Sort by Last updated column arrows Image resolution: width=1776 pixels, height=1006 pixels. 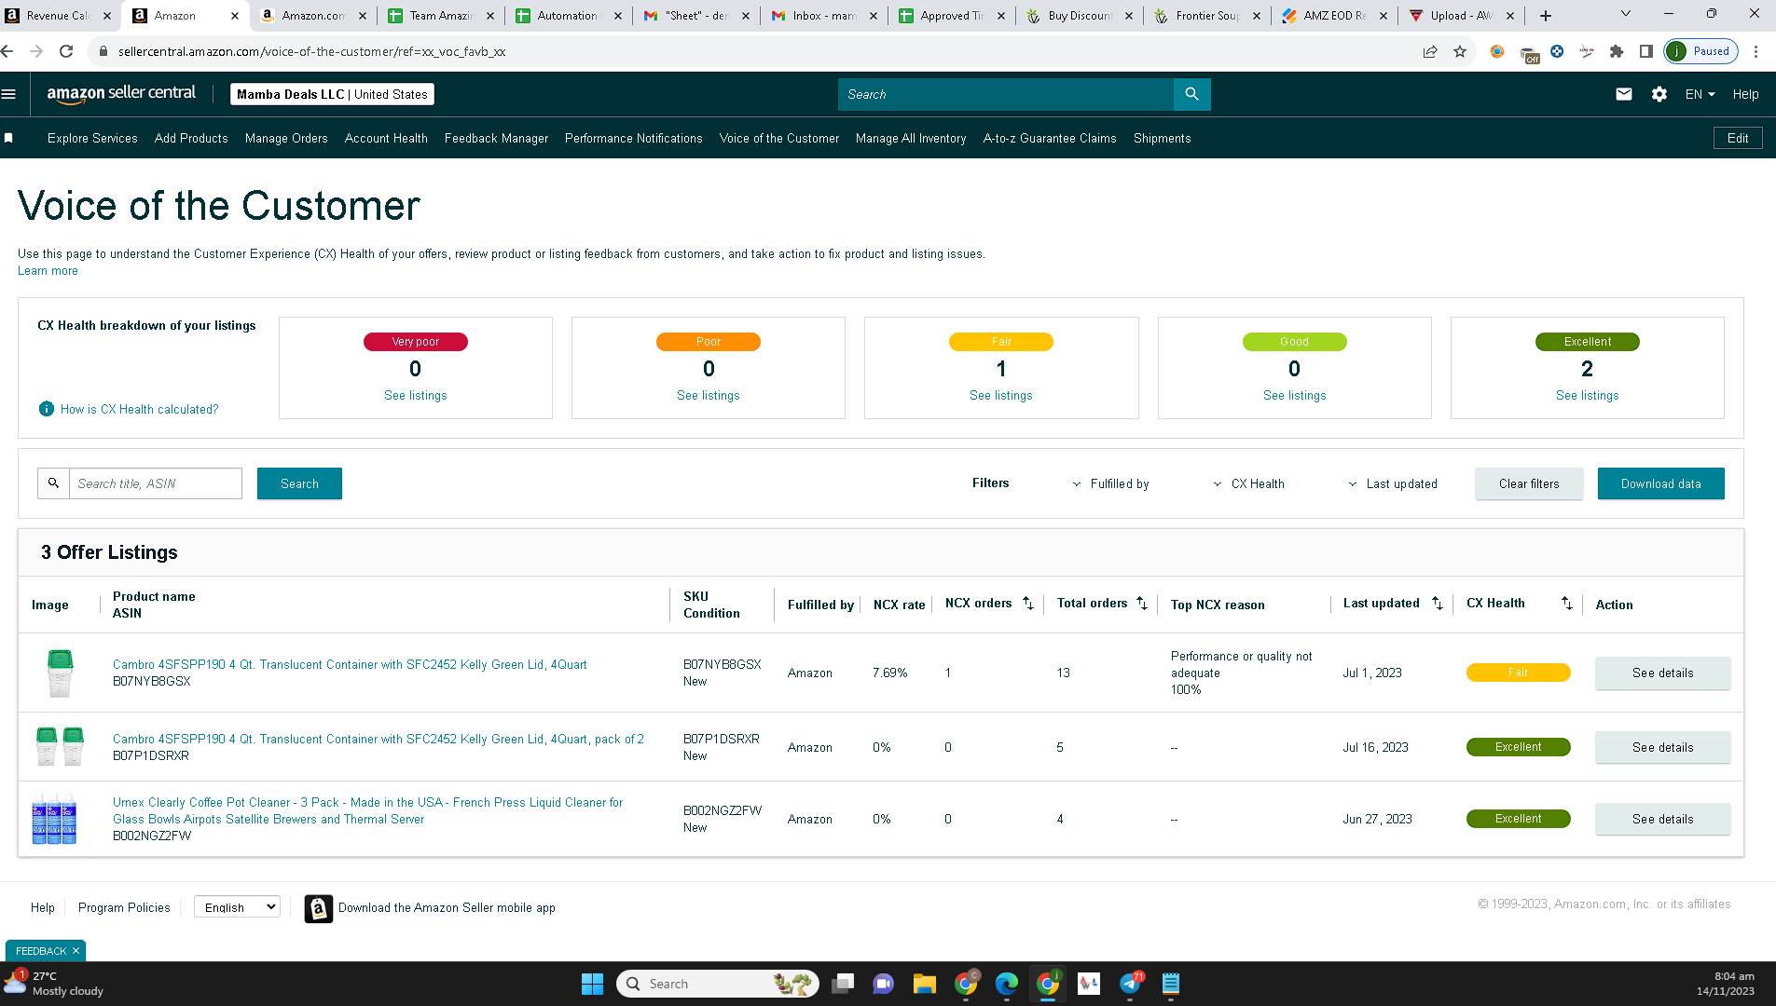click(x=1437, y=604)
